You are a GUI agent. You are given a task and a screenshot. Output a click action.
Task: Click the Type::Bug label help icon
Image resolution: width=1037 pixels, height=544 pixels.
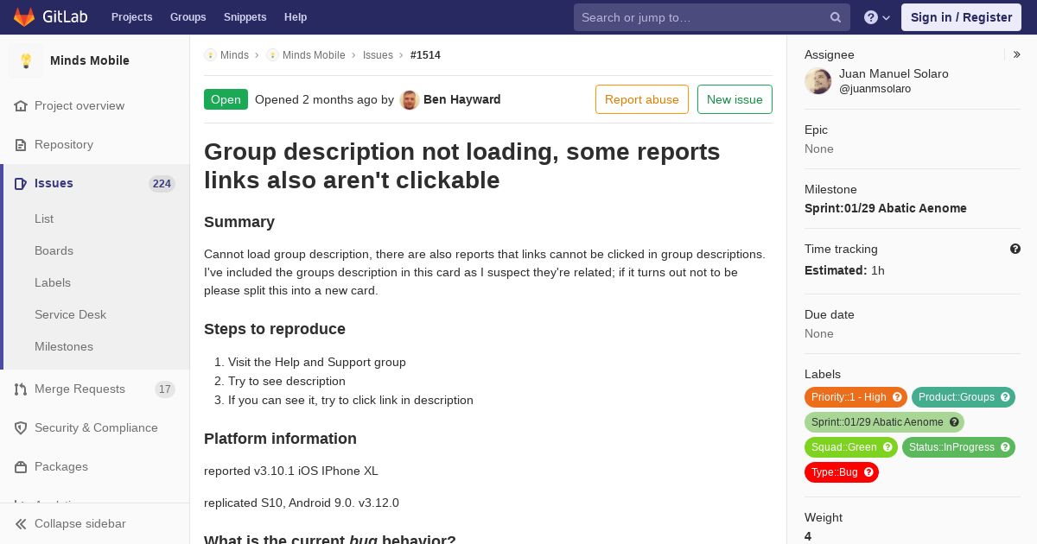[868, 472]
